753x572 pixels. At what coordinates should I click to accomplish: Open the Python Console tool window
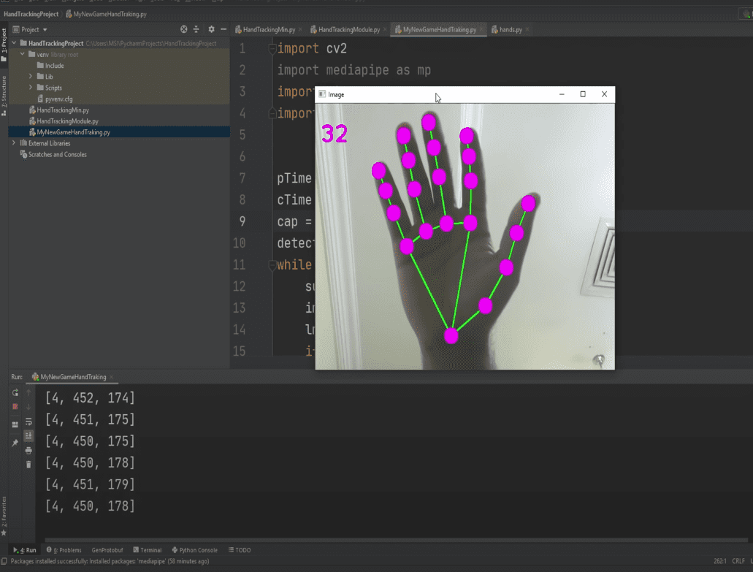pos(194,550)
